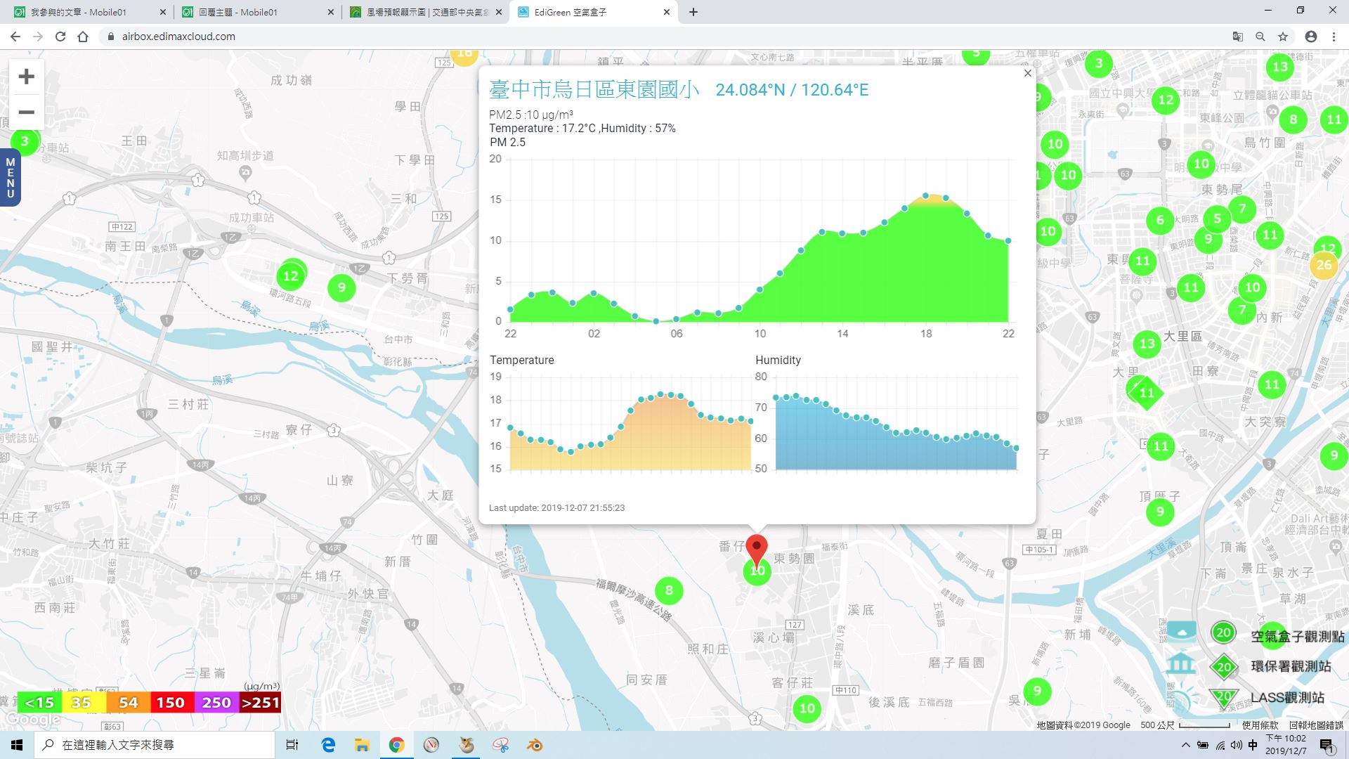Viewport: 1349px width, 759px height.
Task: Click the green marker labeled 5
Action: point(1217,219)
